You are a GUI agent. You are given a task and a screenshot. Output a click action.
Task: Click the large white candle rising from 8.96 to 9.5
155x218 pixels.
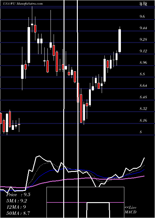point(29,45)
